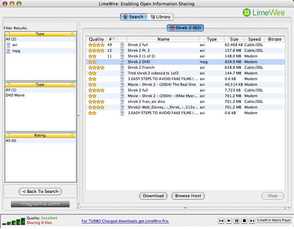Play media in LimeWire player

229,221
